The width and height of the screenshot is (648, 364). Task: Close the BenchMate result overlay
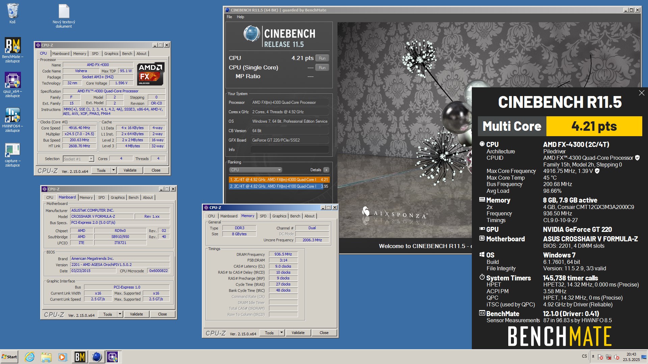[641, 93]
